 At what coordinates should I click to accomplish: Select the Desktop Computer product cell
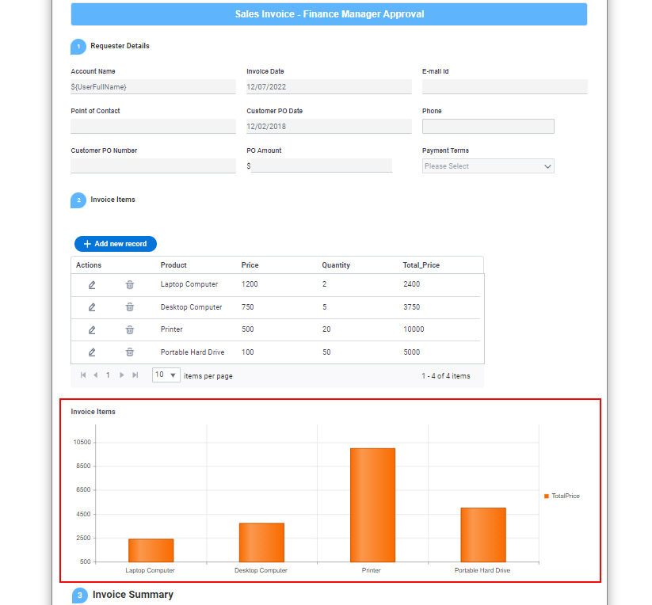[x=191, y=307]
